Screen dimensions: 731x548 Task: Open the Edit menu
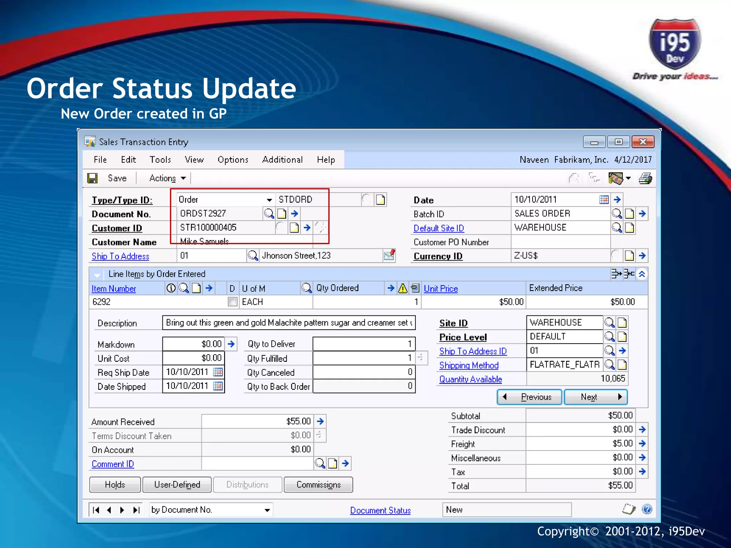(128, 159)
